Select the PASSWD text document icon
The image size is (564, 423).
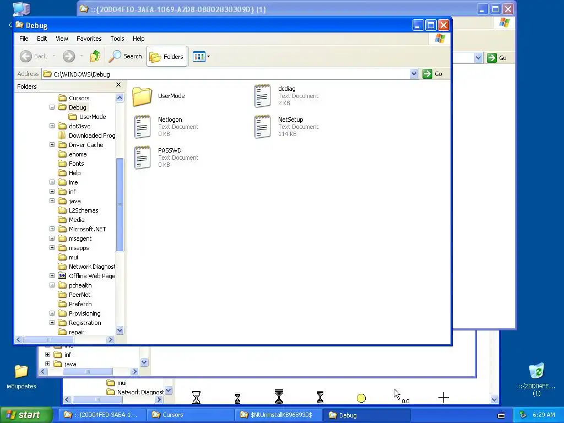142,158
